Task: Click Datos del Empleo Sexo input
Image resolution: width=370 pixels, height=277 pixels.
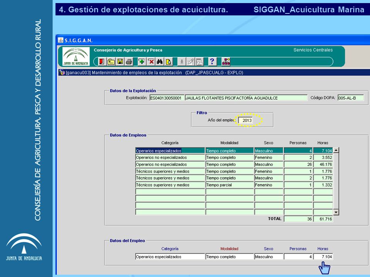Action: [269, 257]
